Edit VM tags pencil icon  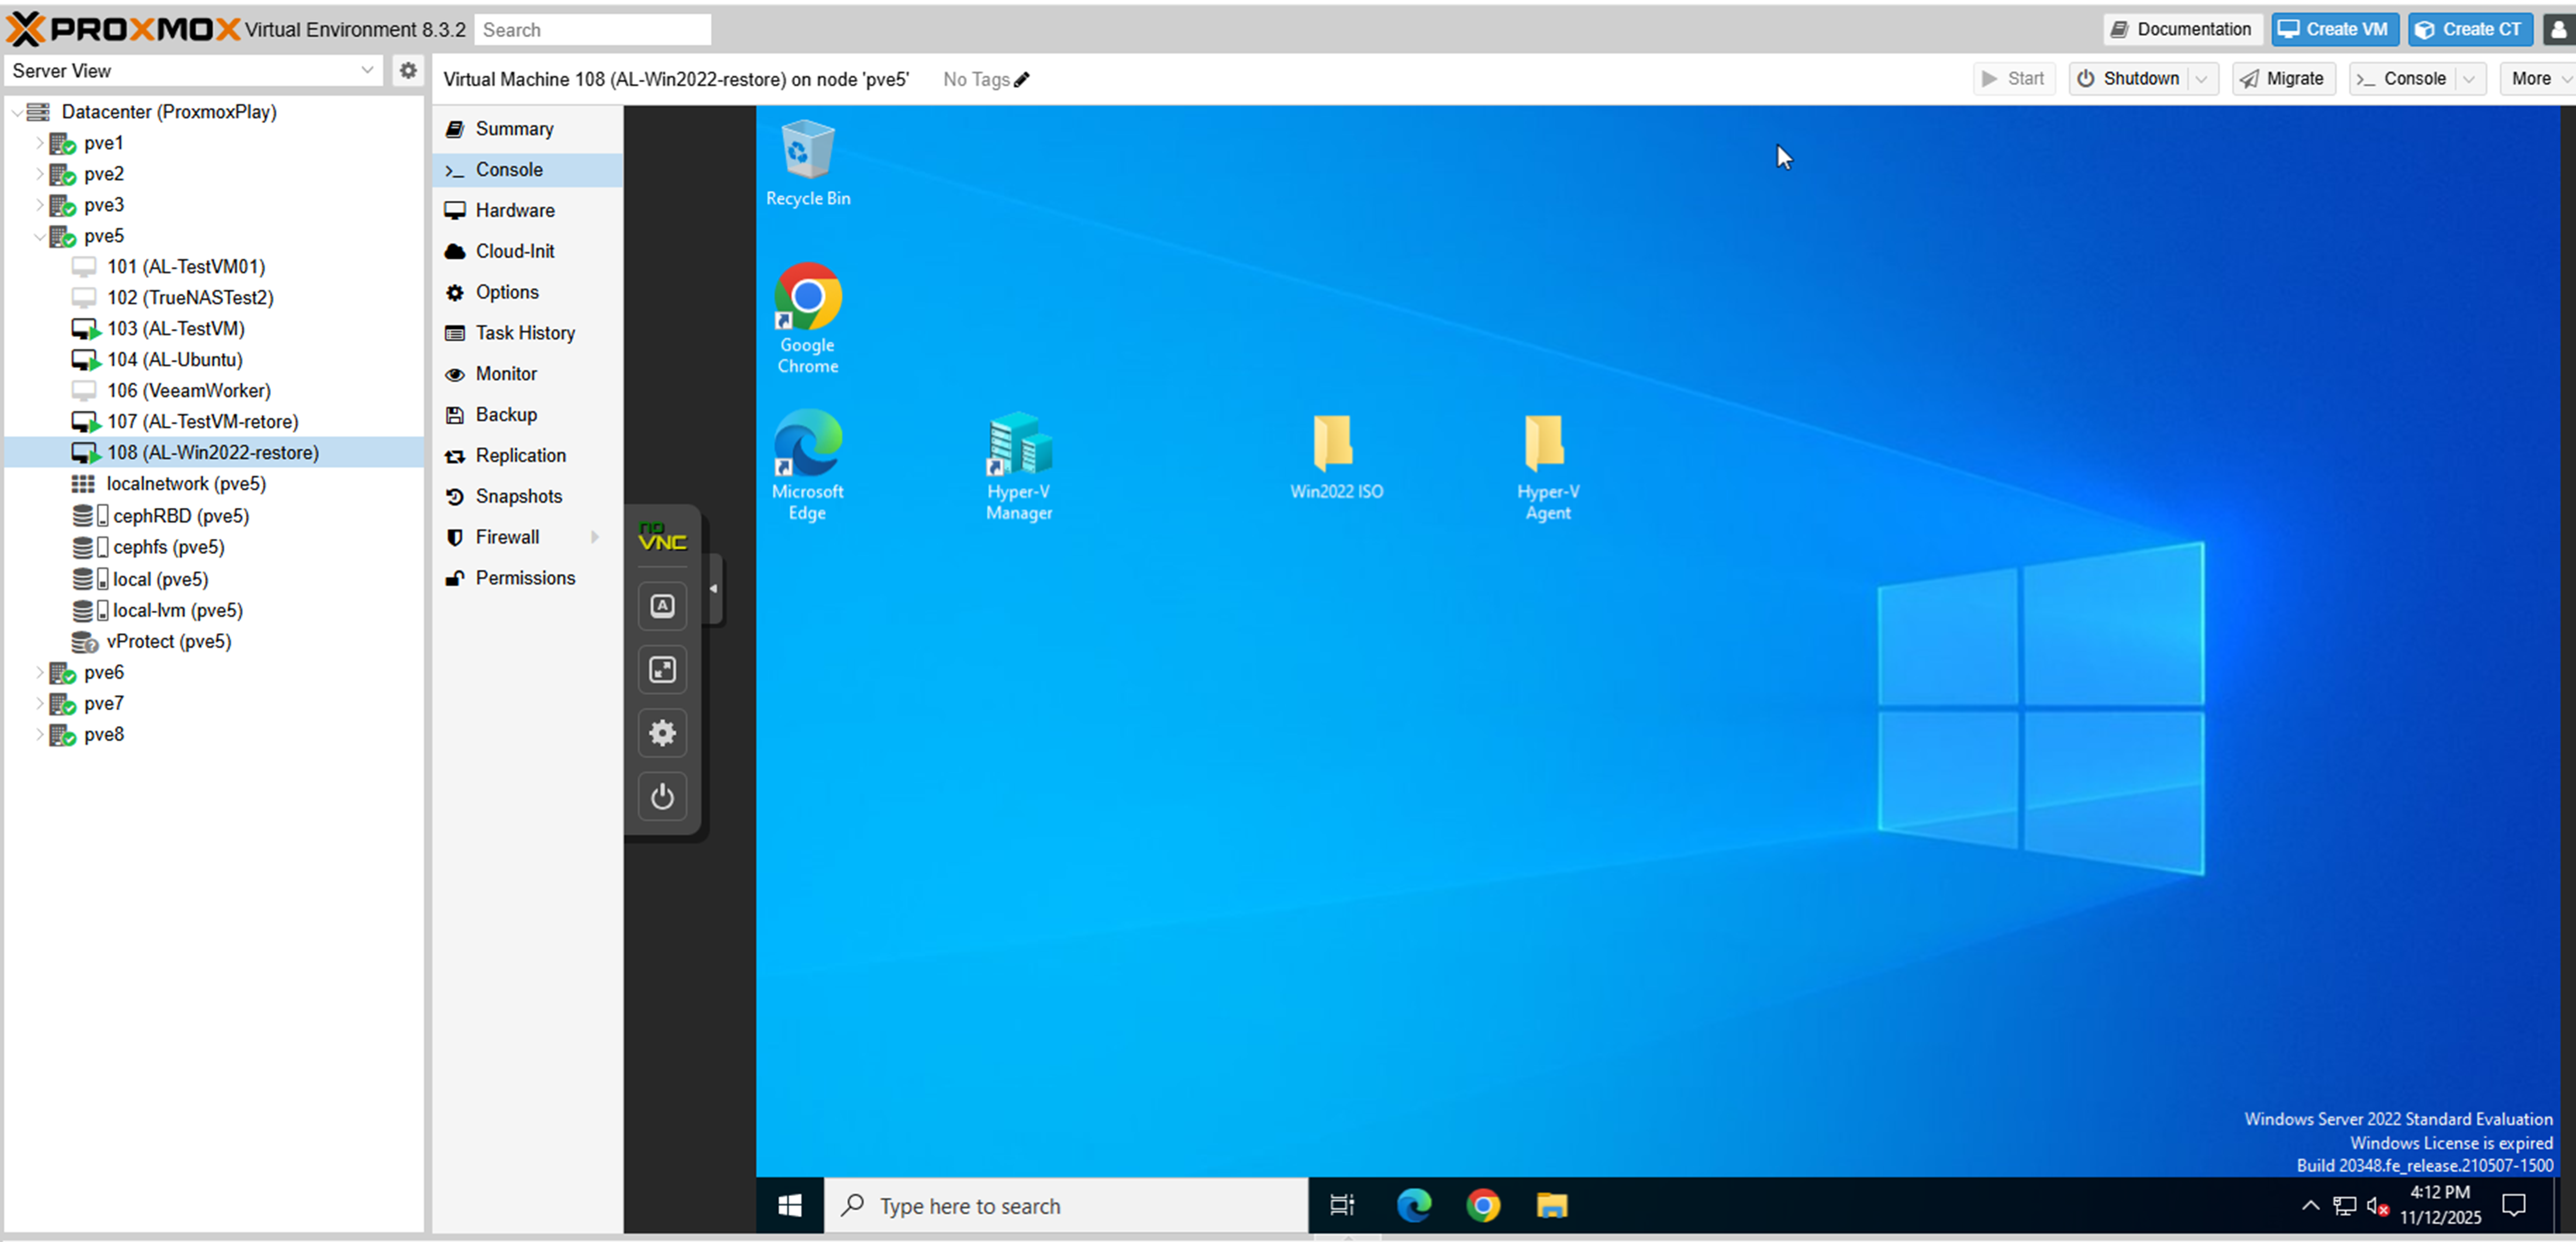coord(1021,80)
